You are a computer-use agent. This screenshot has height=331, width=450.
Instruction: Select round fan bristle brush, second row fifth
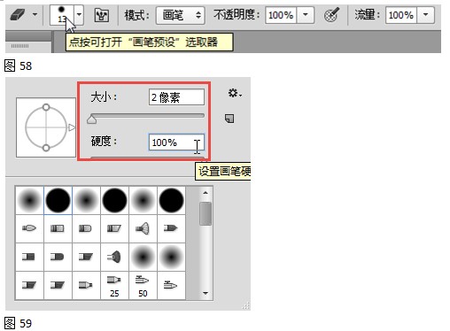coord(143,228)
